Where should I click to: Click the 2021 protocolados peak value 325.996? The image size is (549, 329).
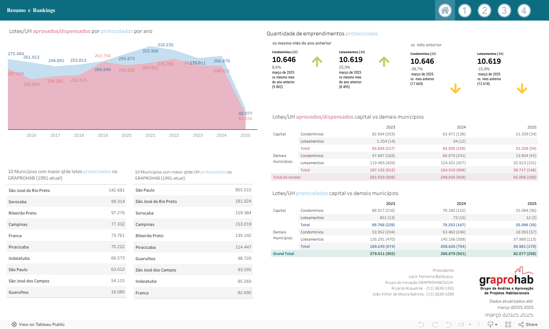point(150,51)
